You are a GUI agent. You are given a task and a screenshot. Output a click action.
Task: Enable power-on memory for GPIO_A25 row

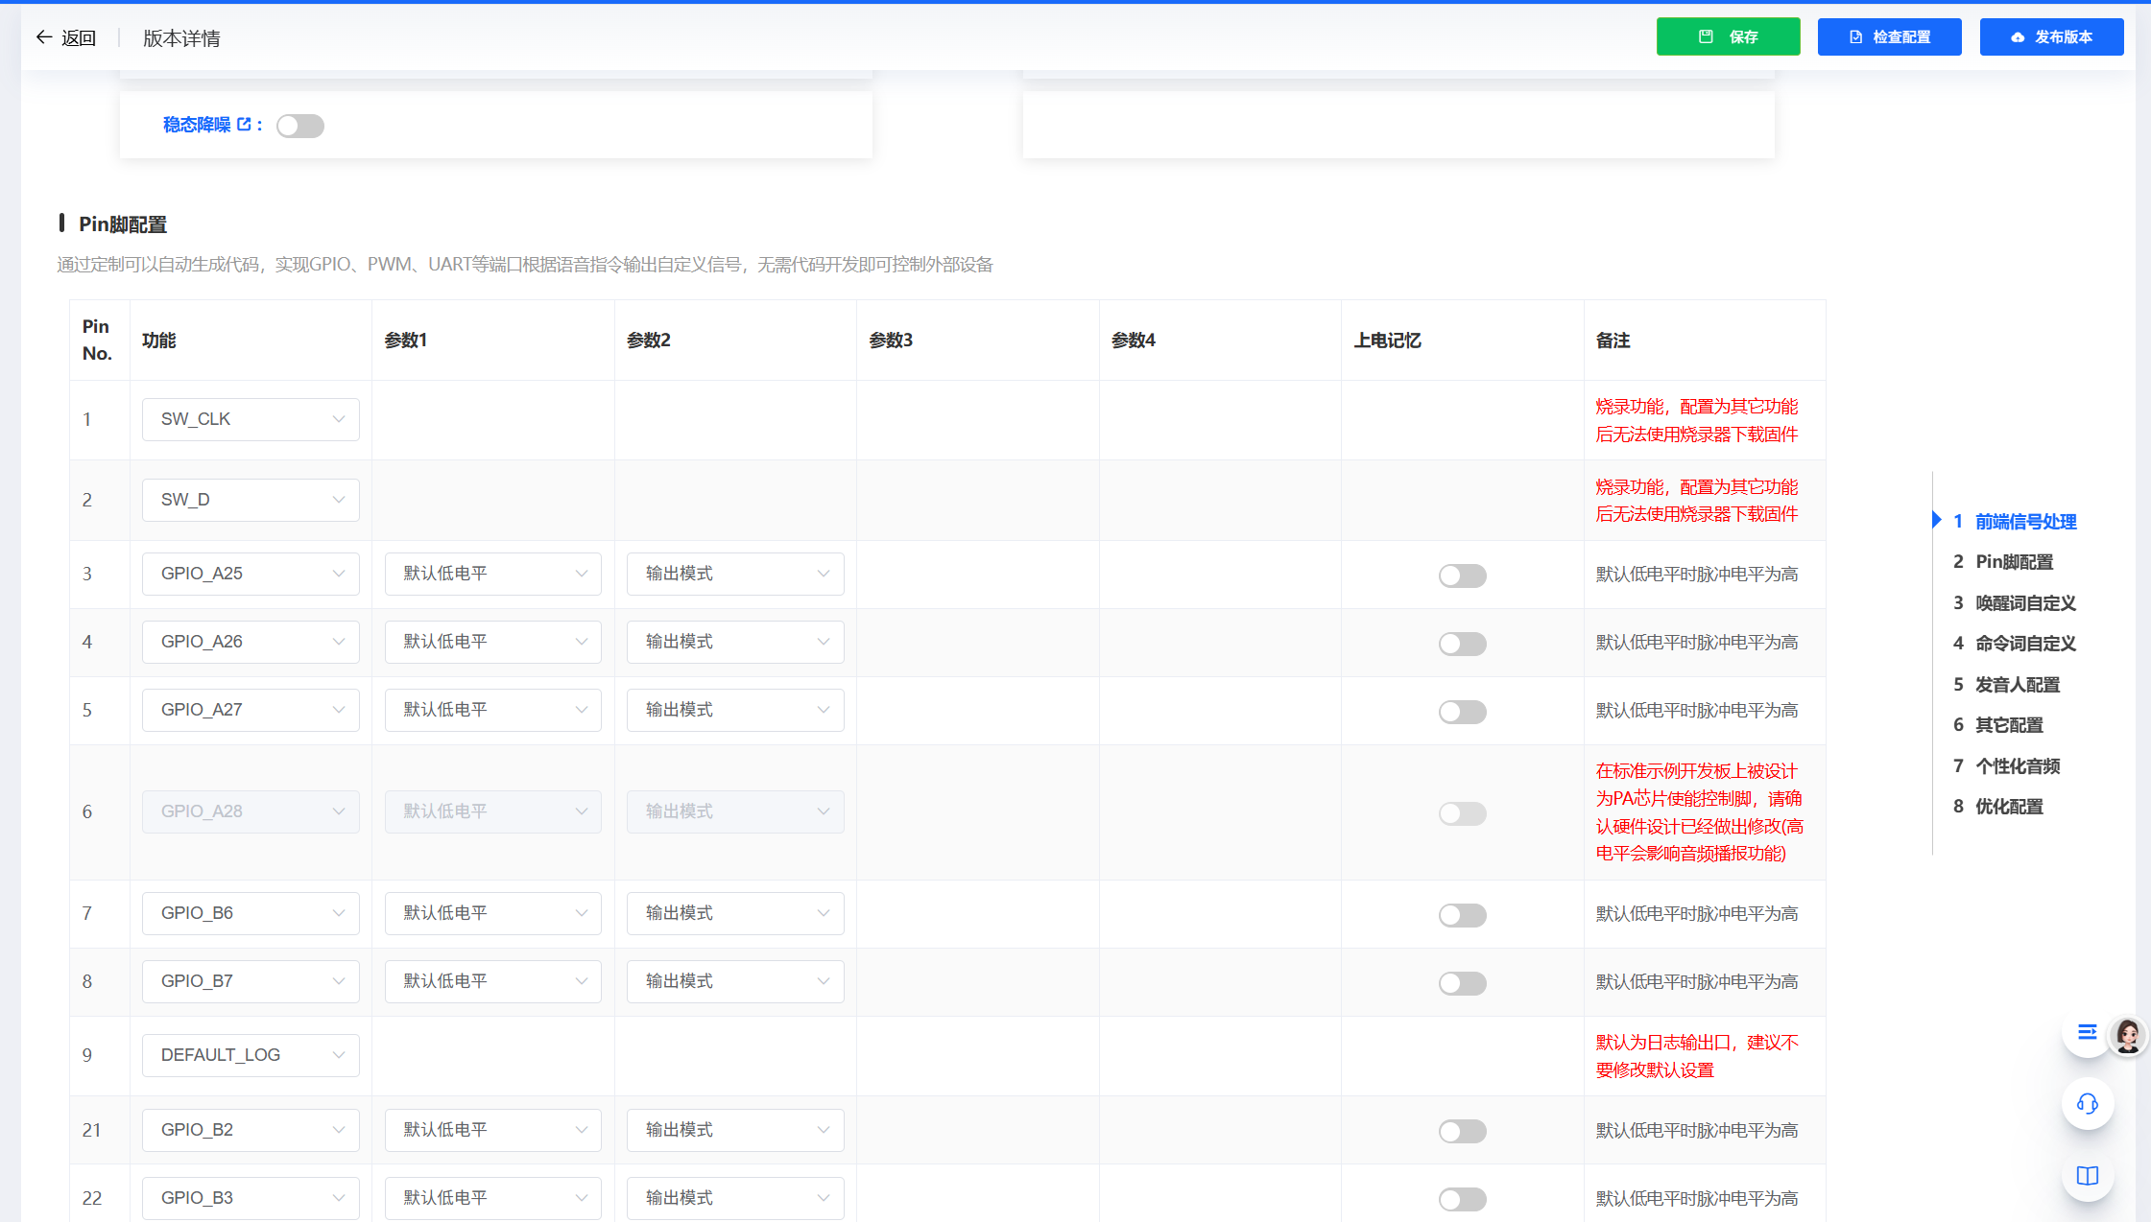coord(1462,576)
